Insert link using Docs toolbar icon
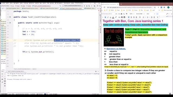This screenshot has height=97, width=173. click(119, 17)
